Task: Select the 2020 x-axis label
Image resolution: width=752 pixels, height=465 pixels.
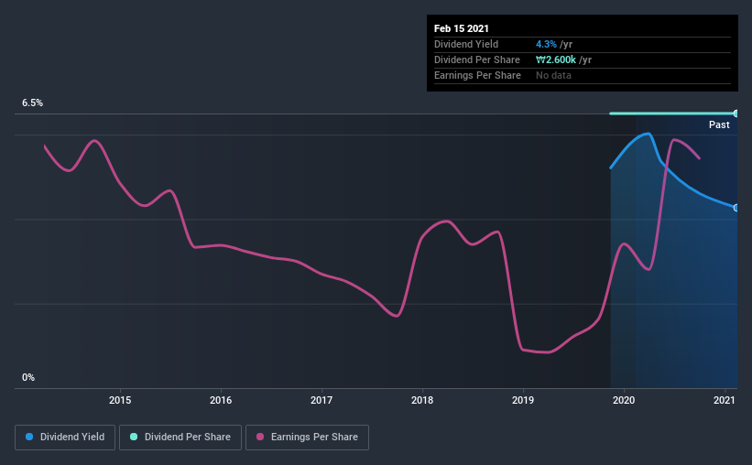Action: [624, 400]
